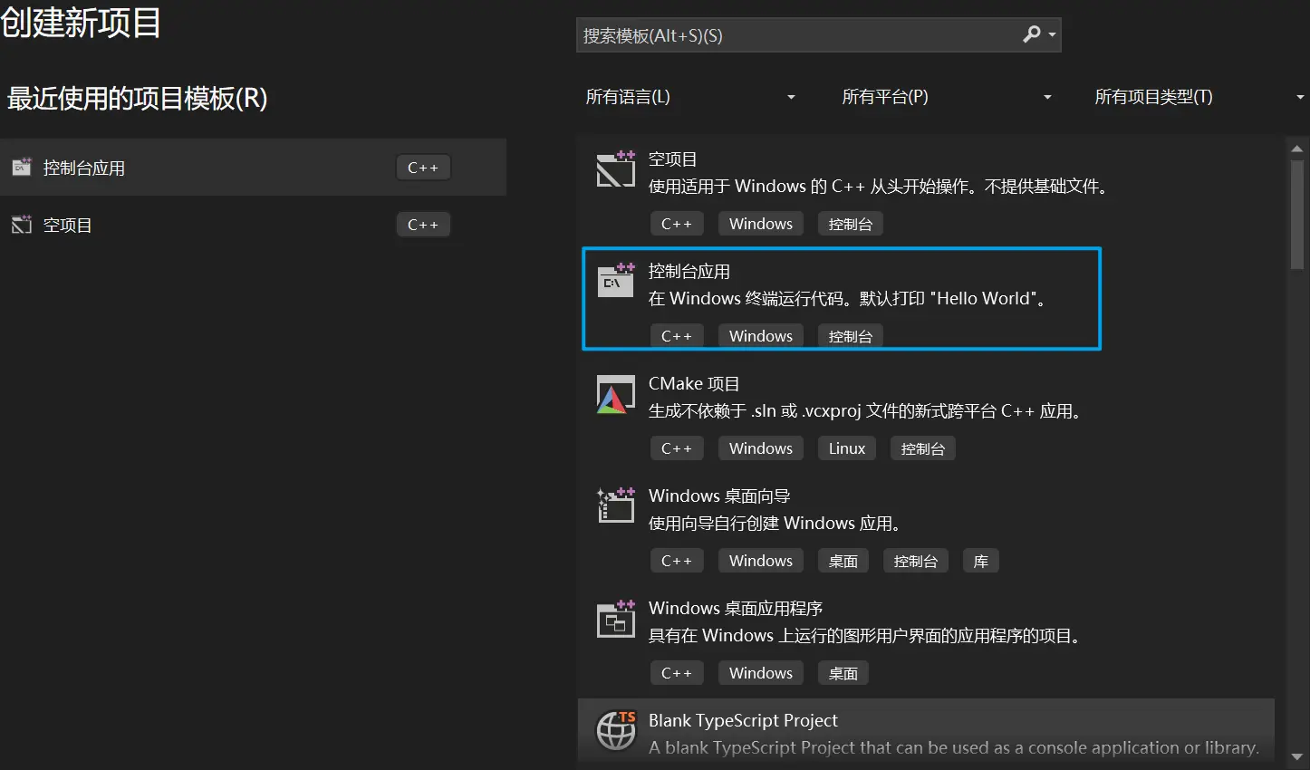Select the CMake 项目 template title
The height and width of the screenshot is (770, 1310).
(x=694, y=384)
